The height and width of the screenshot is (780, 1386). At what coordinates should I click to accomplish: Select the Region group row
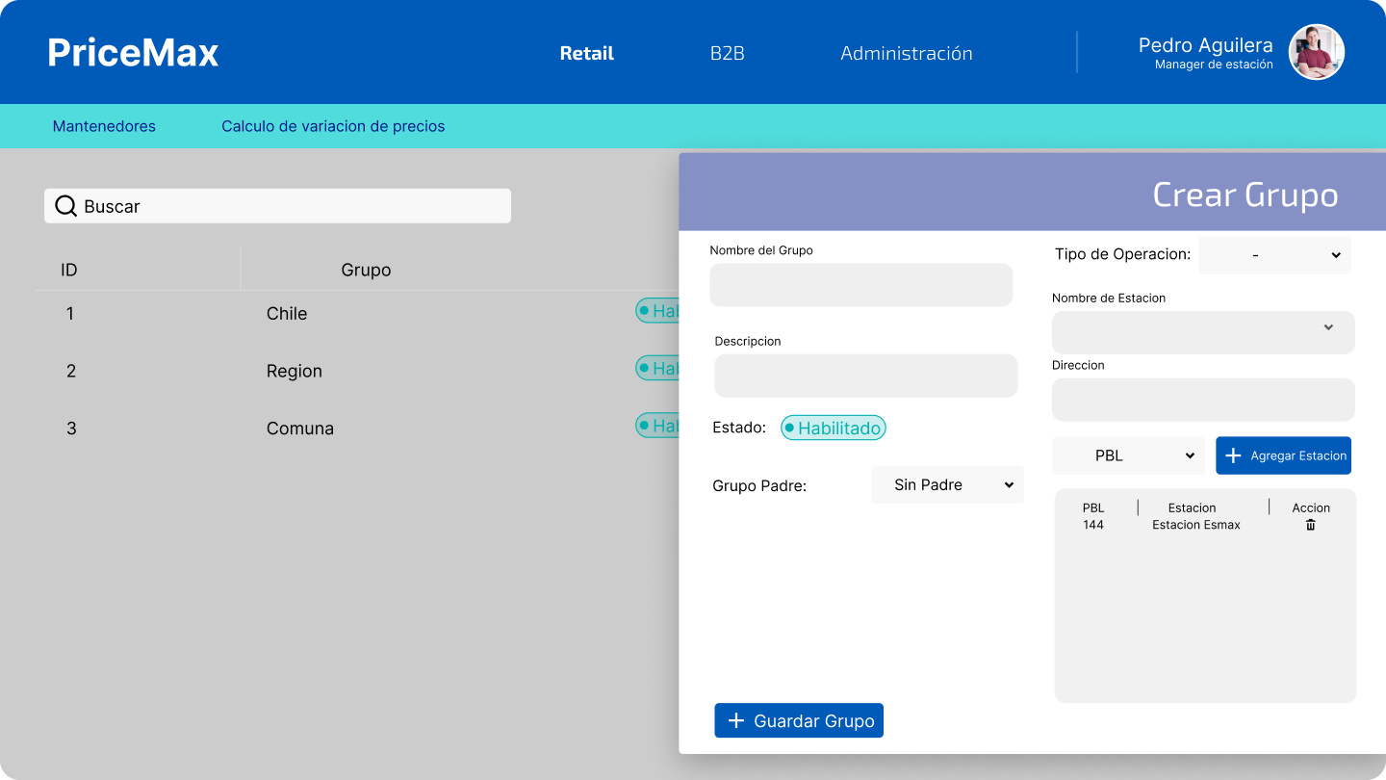(x=356, y=371)
